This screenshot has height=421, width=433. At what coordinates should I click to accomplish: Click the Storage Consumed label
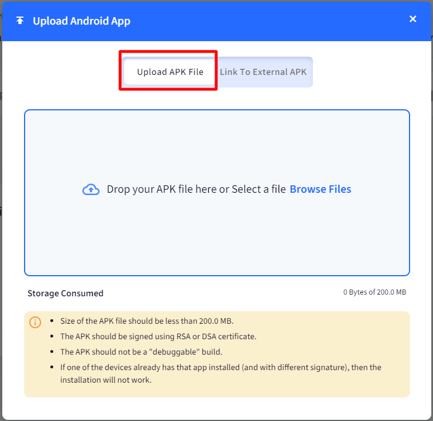pos(65,293)
